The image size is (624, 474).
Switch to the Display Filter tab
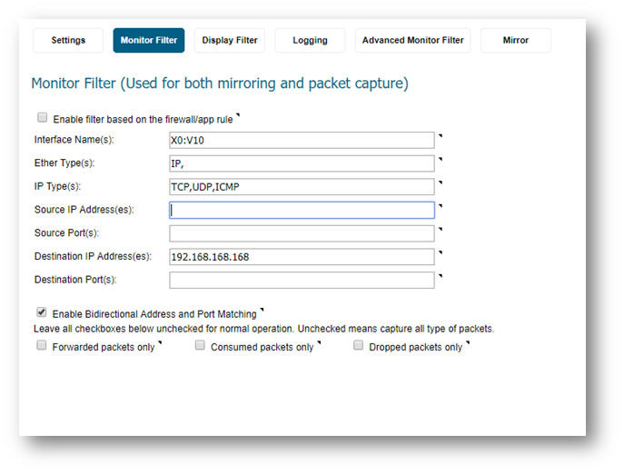[230, 40]
